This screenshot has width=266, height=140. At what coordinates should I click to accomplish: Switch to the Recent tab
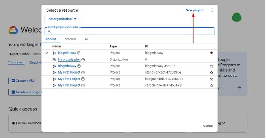51,39
